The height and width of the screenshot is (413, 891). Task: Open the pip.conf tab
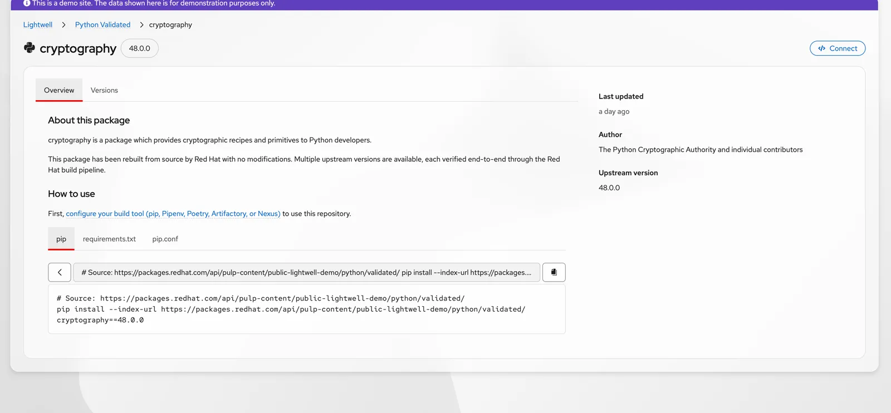(x=165, y=239)
